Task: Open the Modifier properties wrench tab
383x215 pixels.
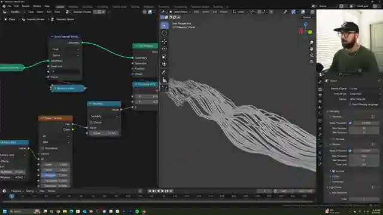Action: tap(320, 134)
